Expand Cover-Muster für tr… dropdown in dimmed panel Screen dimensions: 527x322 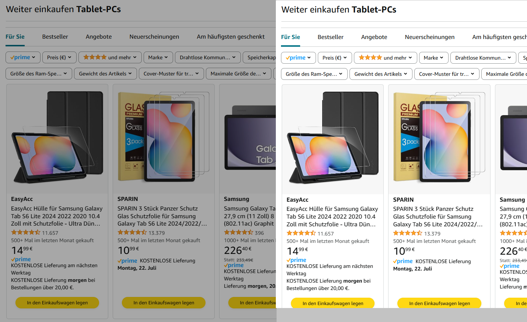tap(171, 74)
